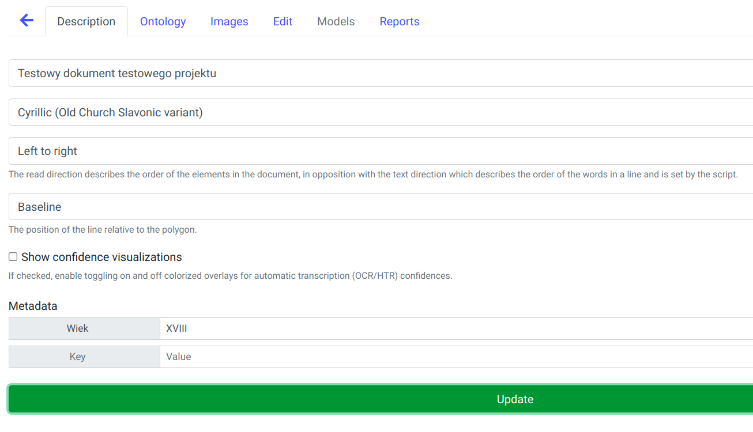This screenshot has height=432, width=753.
Task: Click the Metadata section heading
Action: [x=33, y=306]
